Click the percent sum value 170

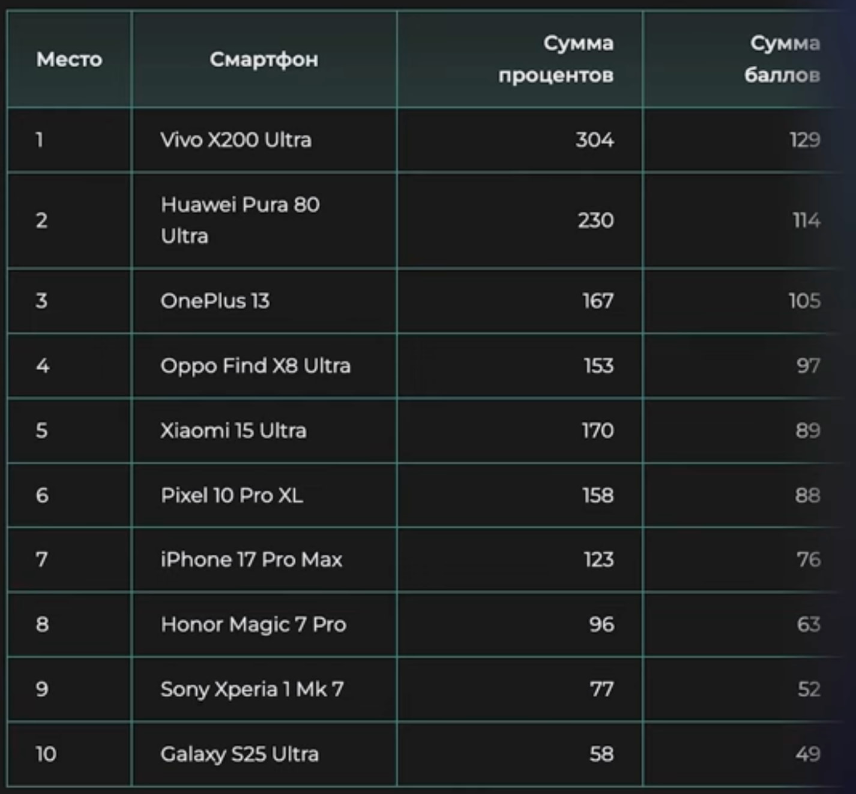coord(597,430)
